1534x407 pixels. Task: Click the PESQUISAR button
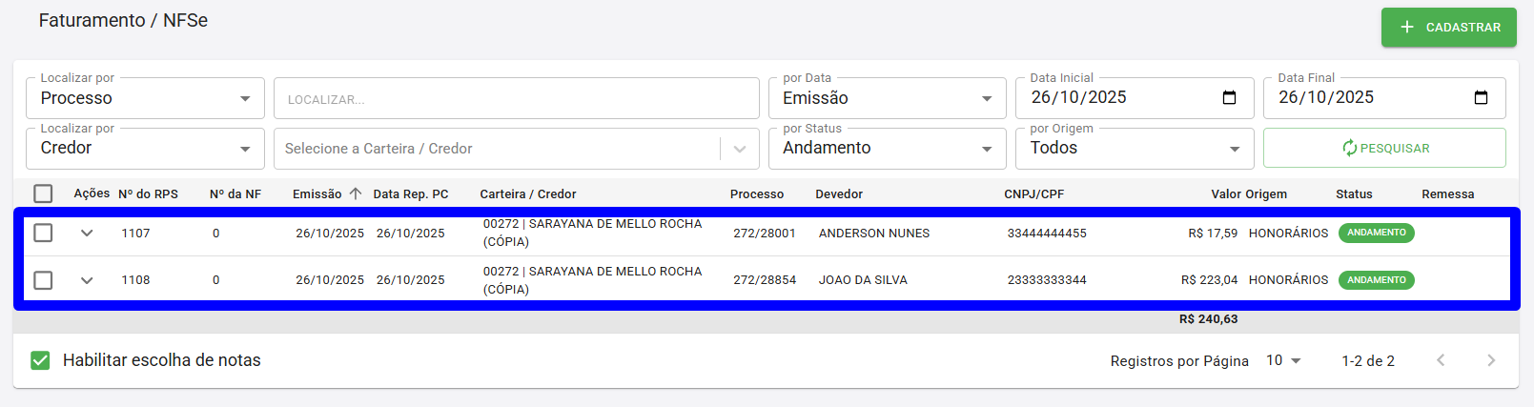click(x=1384, y=148)
